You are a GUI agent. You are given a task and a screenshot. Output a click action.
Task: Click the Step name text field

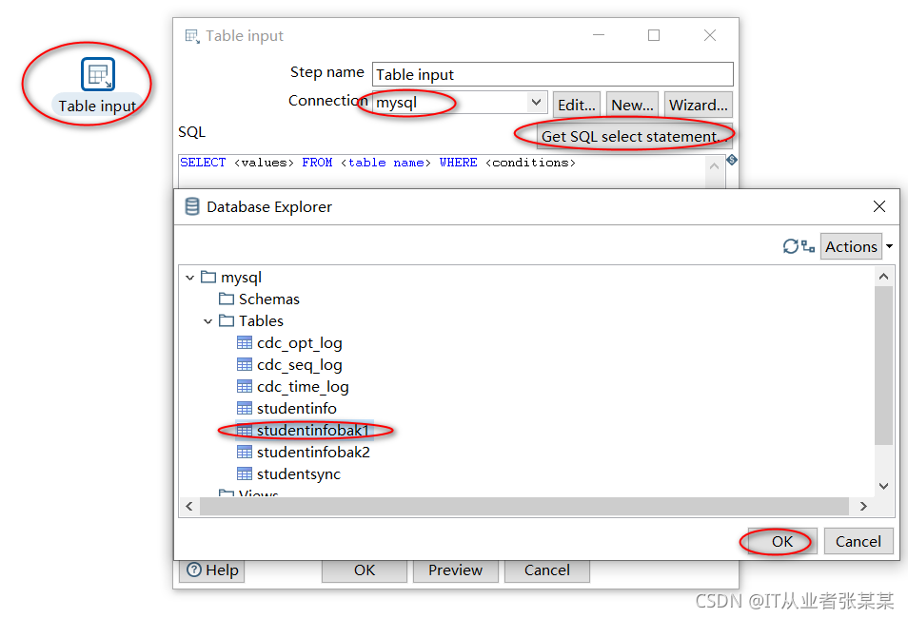tap(552, 74)
